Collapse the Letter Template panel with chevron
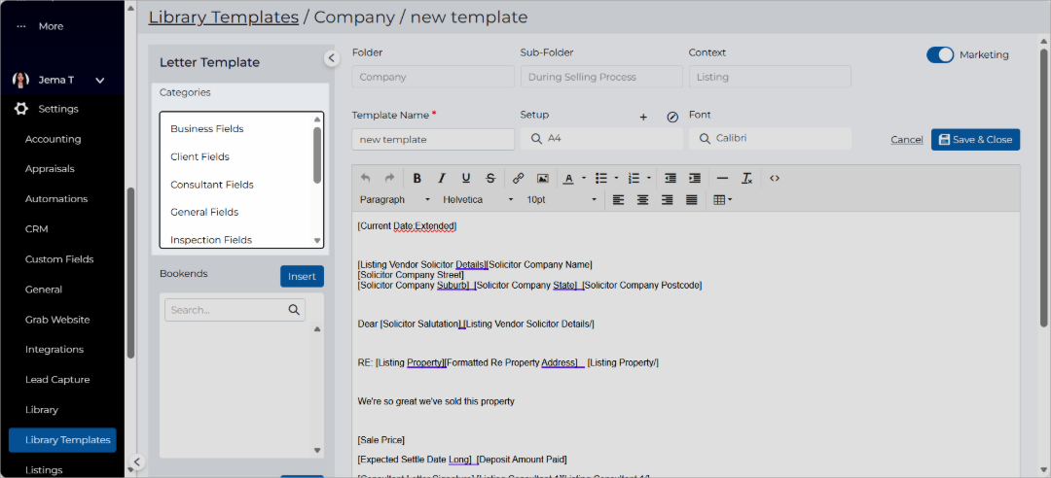 click(331, 58)
